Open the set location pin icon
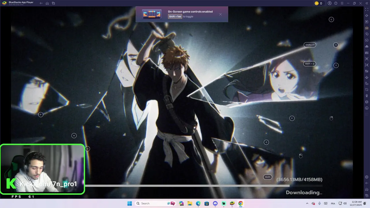Screen dimensions: 370x208 click(x=367, y=96)
